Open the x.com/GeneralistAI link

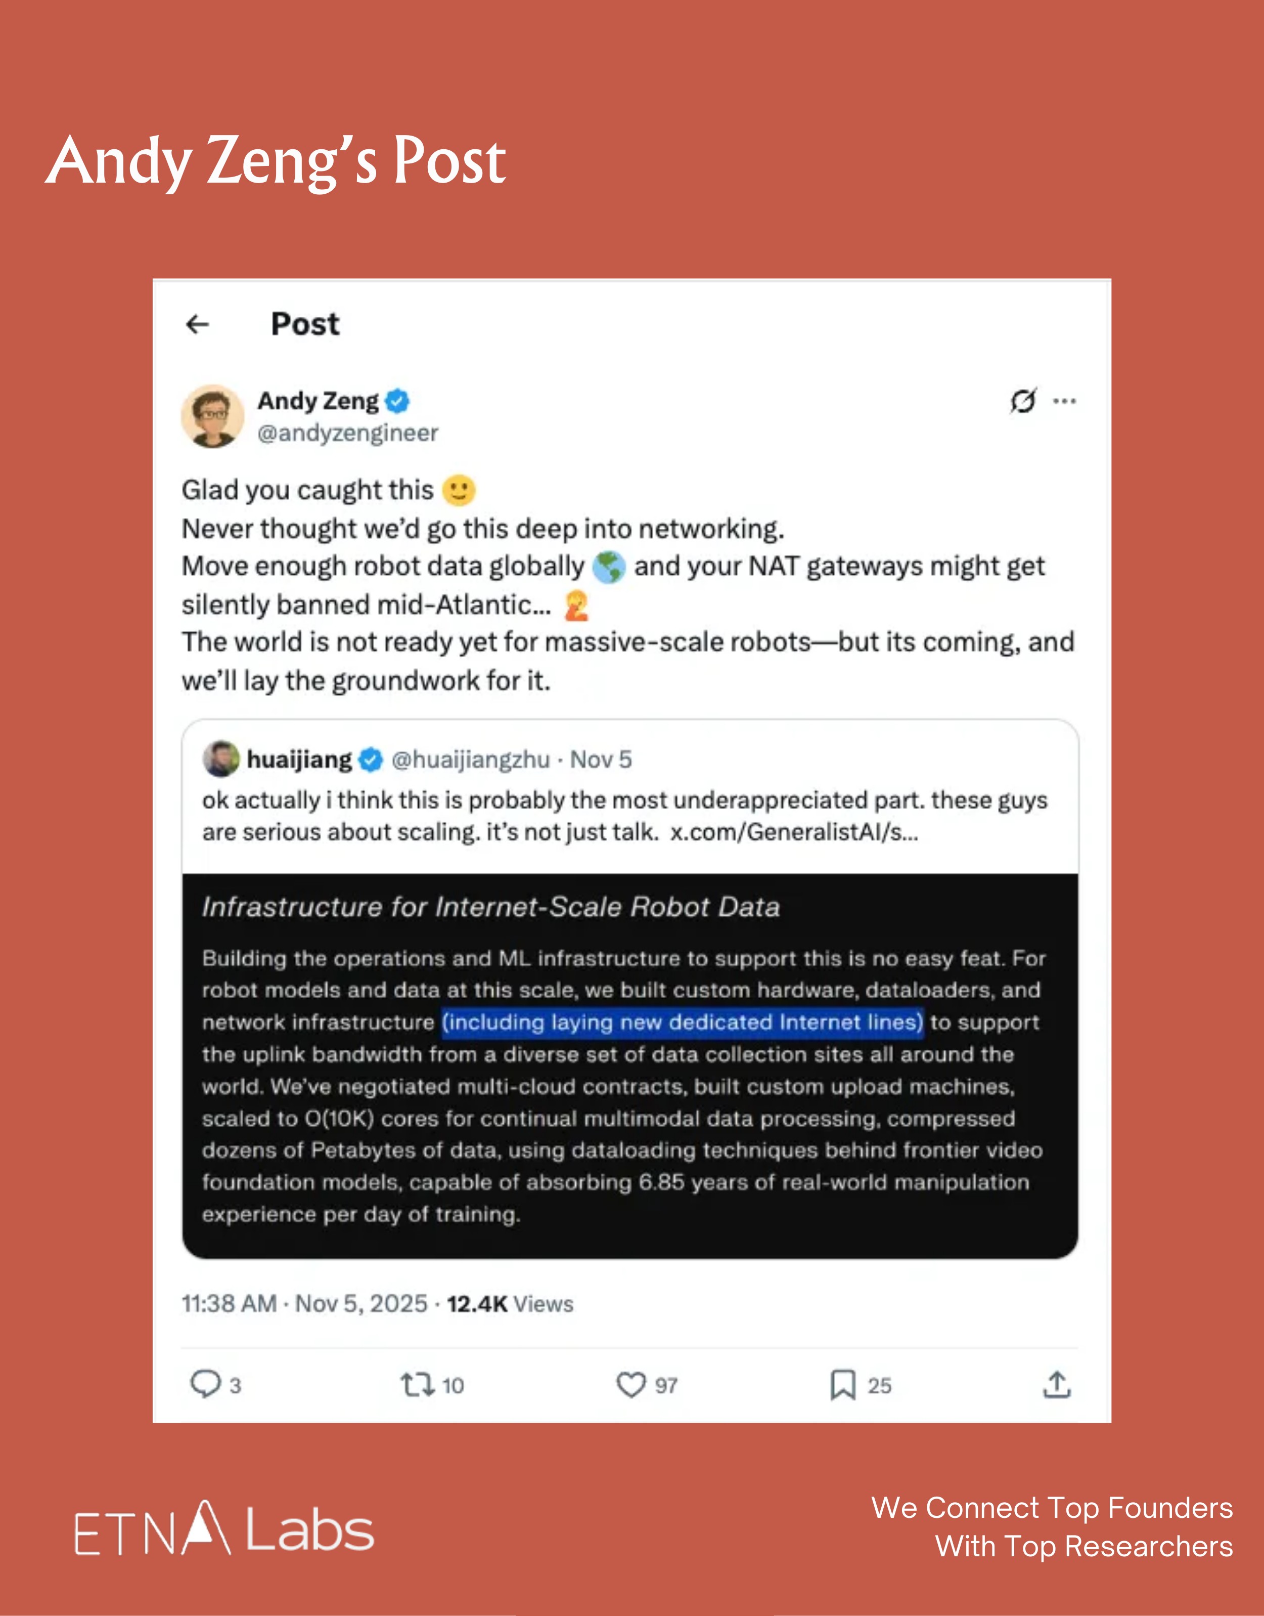tap(793, 832)
